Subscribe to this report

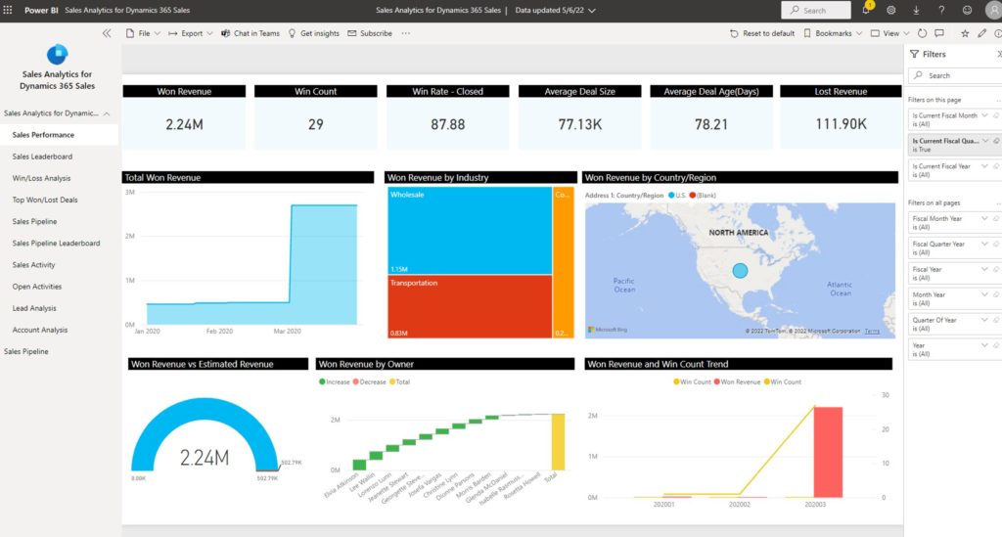click(369, 33)
